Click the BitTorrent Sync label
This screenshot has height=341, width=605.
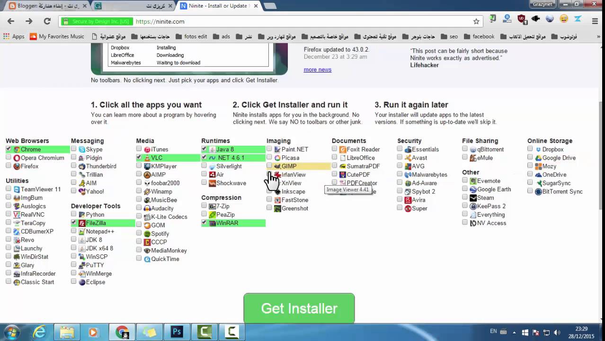pyautogui.click(x=562, y=192)
